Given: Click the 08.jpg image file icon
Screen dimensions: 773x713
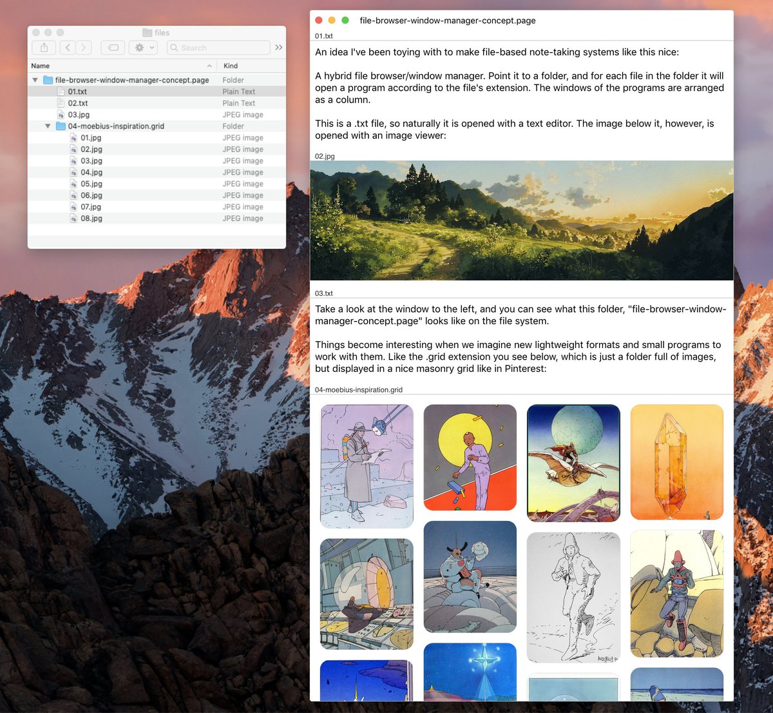Looking at the screenshot, I should click(x=73, y=219).
